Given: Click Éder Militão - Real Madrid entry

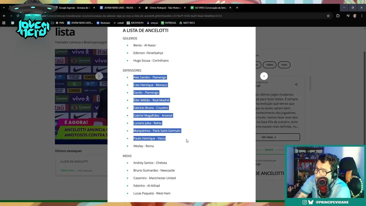Looking at the screenshot, I should (151, 100).
